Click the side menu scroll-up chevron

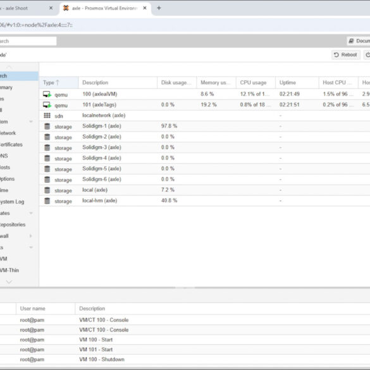tap(9, 68)
